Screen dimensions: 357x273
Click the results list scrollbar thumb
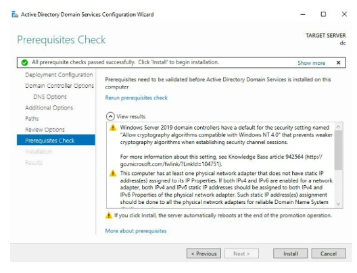338,150
